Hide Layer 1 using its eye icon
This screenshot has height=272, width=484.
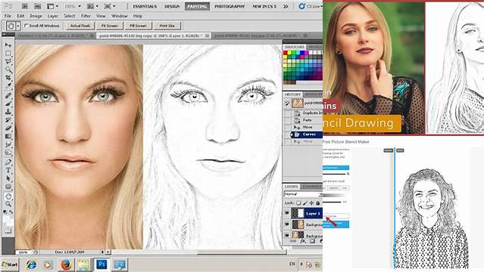tap(287, 213)
